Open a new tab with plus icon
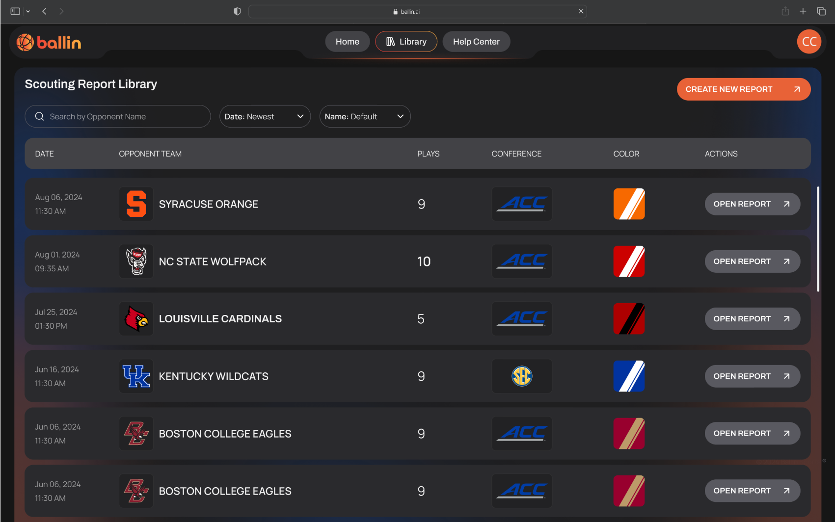This screenshot has width=835, height=522. 803,11
